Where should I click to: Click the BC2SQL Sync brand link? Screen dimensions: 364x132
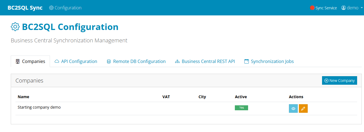[x=25, y=8]
